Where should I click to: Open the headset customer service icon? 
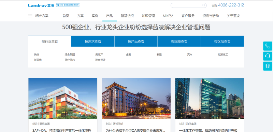[x=268, y=56]
